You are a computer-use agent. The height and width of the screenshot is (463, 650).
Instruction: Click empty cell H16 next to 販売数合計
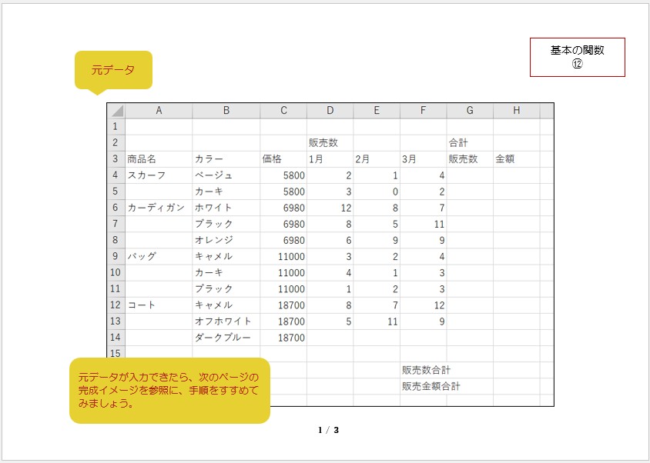[517, 370]
